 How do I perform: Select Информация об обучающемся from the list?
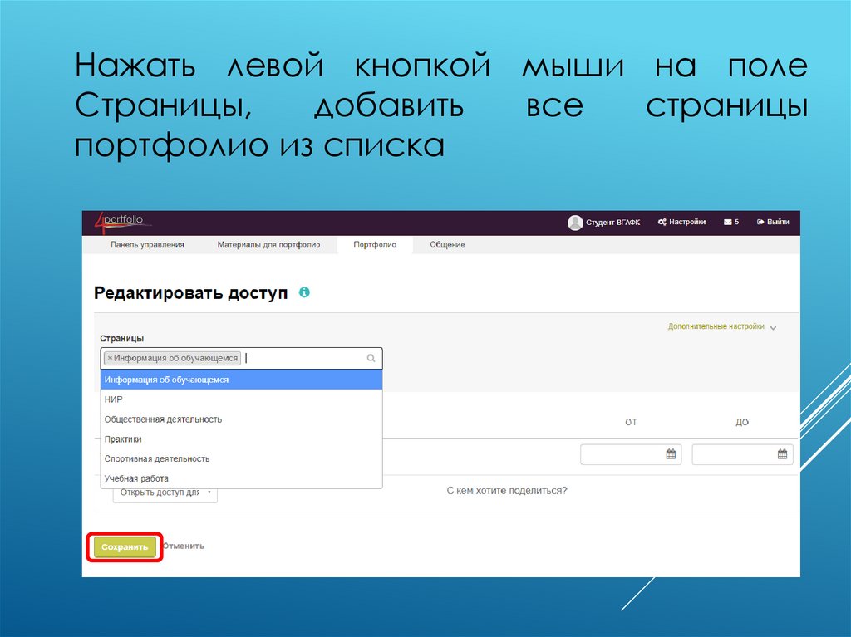point(242,380)
